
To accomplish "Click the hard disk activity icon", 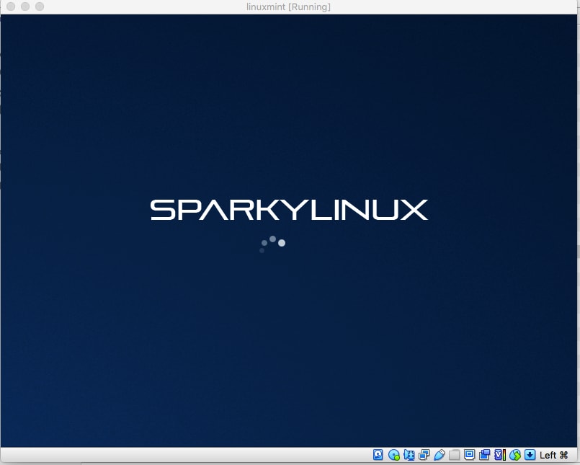I will (378, 455).
